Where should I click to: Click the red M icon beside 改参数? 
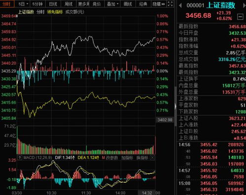coord(104,158)
